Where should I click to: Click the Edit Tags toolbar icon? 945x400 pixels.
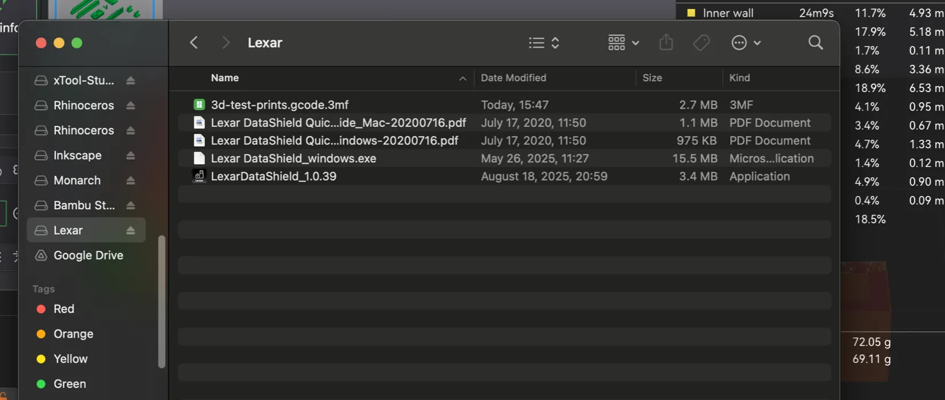coord(701,43)
